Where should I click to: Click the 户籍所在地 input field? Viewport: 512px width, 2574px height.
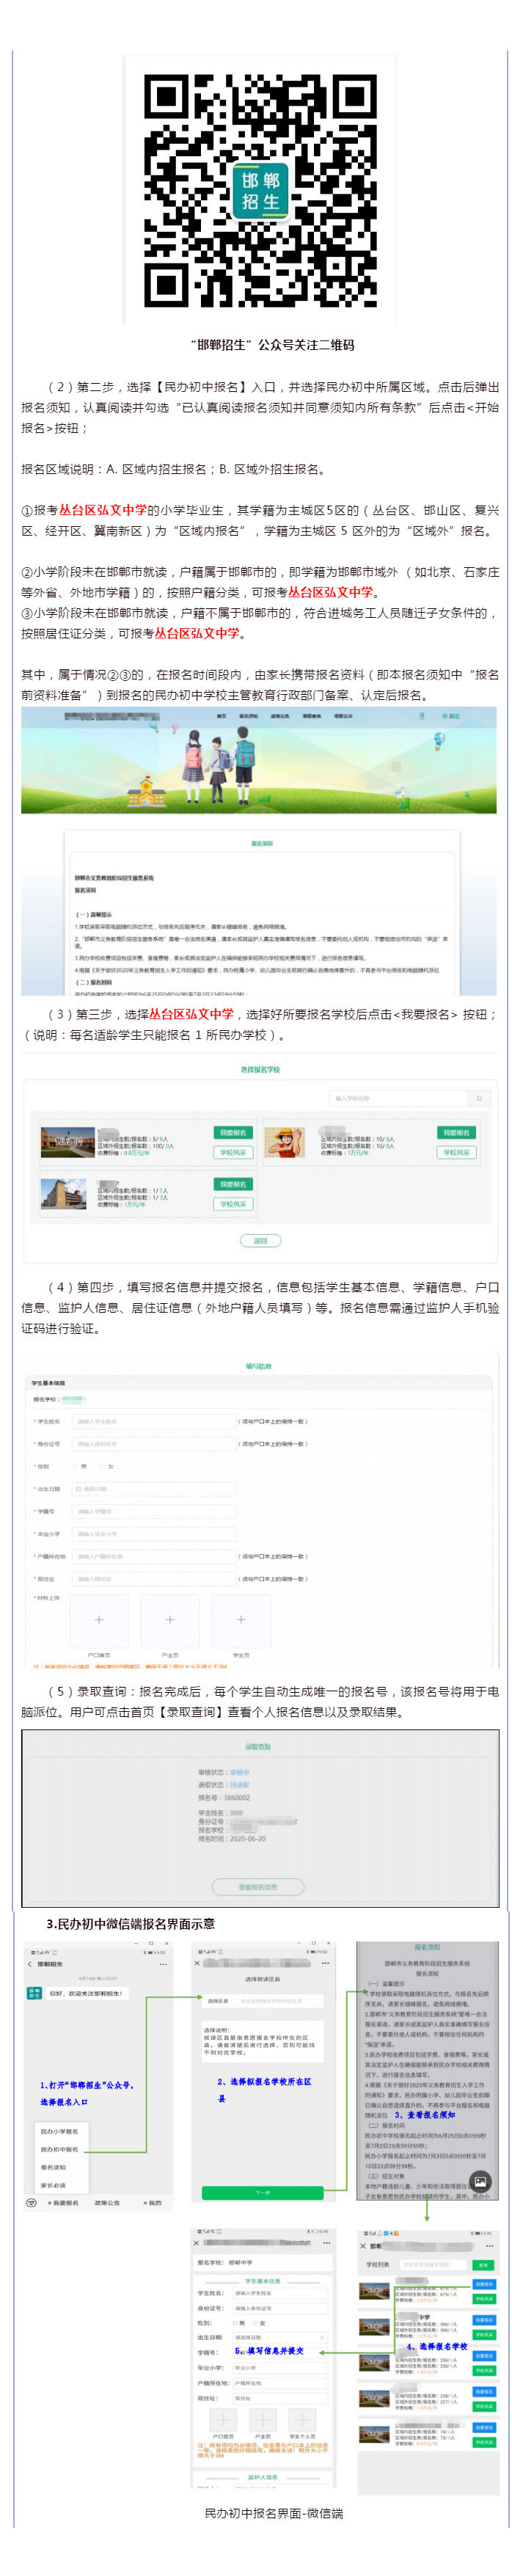155,1556
